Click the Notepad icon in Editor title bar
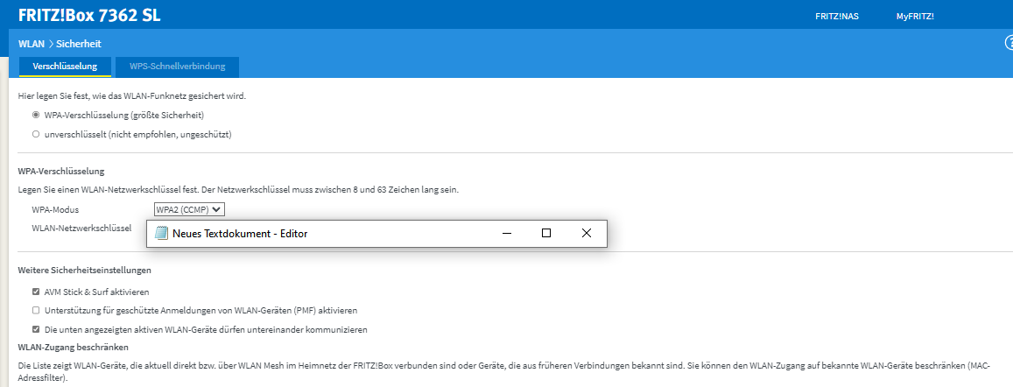Screen dimensions: 1013x387 click(x=161, y=233)
